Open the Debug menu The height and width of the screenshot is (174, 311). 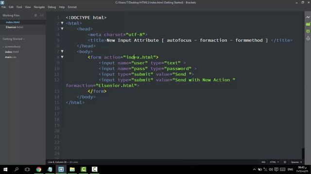pyautogui.click(x=52, y=7)
